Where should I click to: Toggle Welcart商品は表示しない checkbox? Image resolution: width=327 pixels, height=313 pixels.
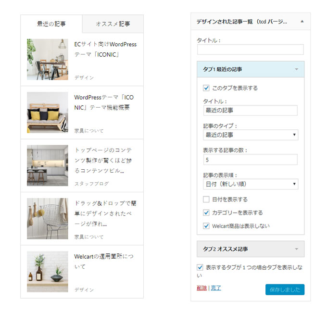click(x=206, y=225)
